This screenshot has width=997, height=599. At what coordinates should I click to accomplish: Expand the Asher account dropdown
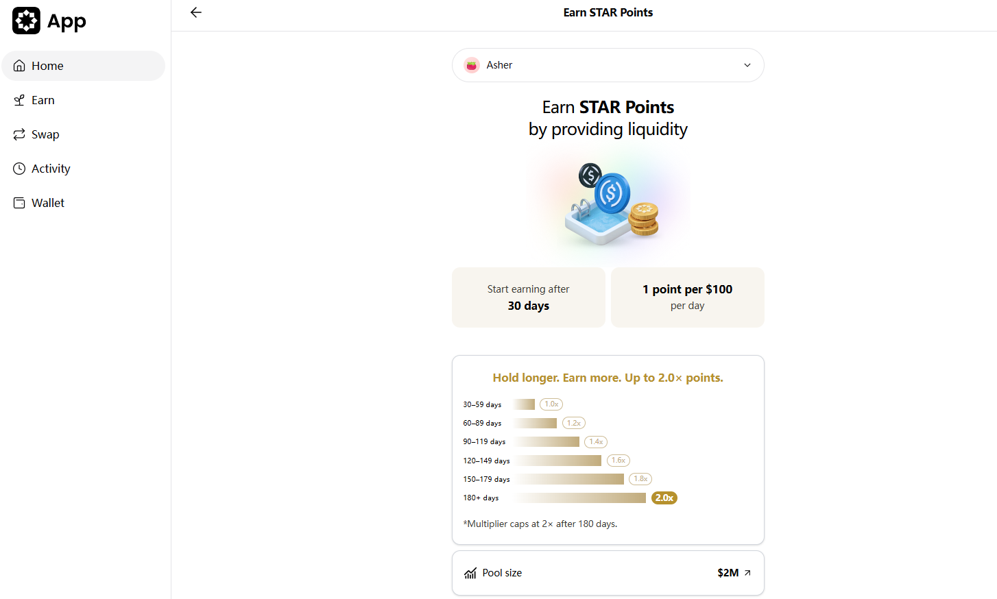coord(608,64)
